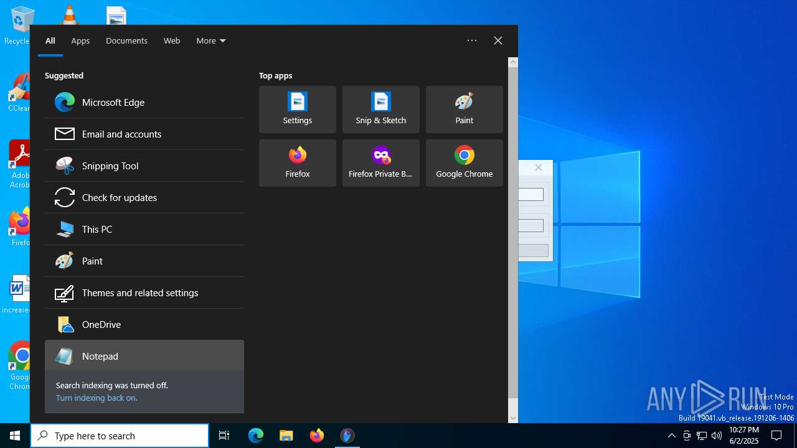
Task: Open Paint tile in Top apps
Action: tap(465, 110)
